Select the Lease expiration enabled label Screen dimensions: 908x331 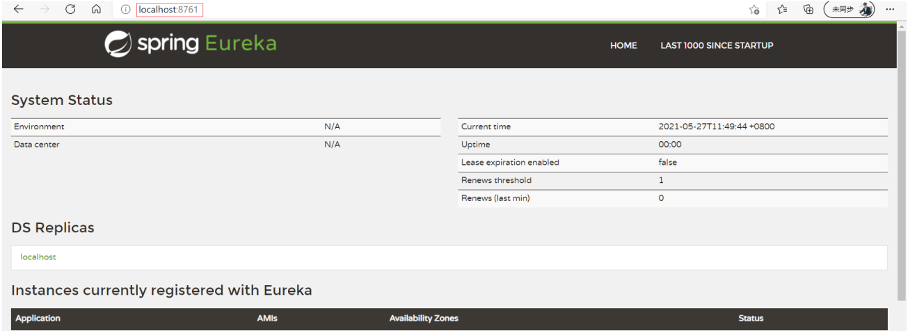pos(510,163)
